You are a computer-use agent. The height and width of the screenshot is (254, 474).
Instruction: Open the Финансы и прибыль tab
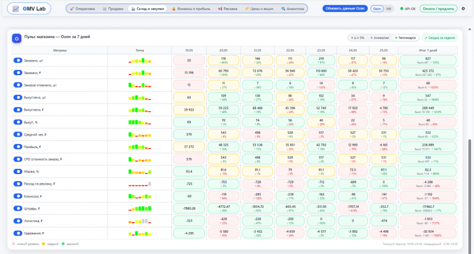(x=191, y=9)
